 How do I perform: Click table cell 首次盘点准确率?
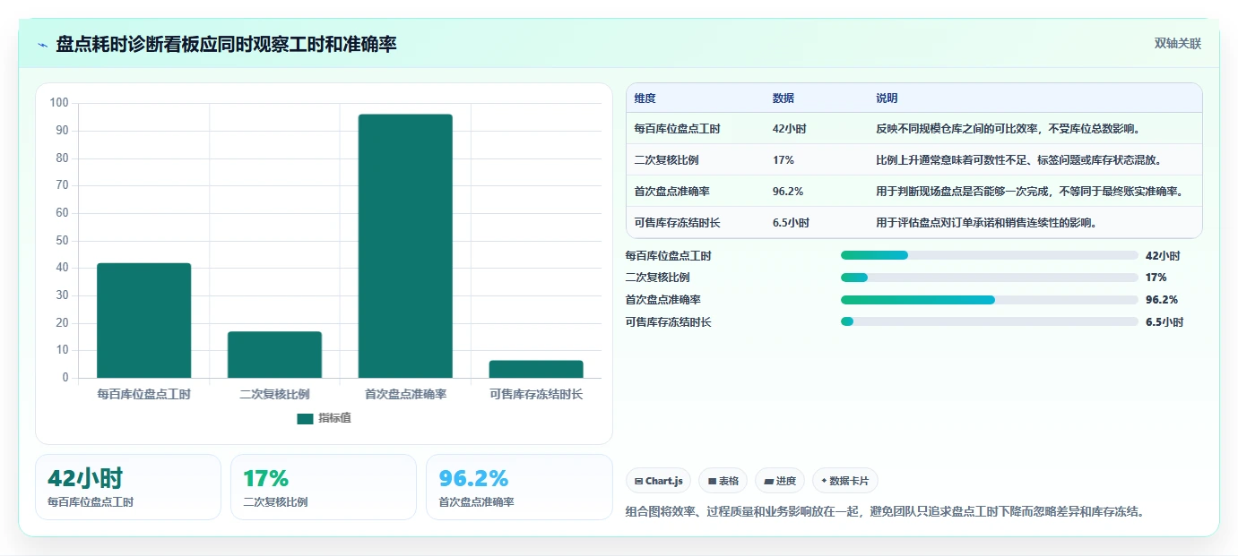[671, 192]
